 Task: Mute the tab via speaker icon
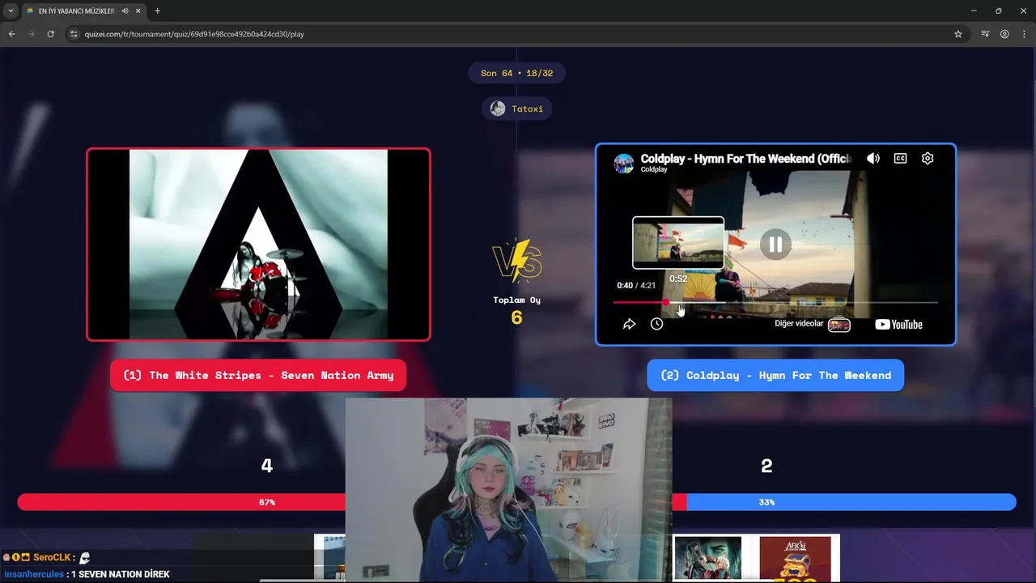pyautogui.click(x=125, y=11)
